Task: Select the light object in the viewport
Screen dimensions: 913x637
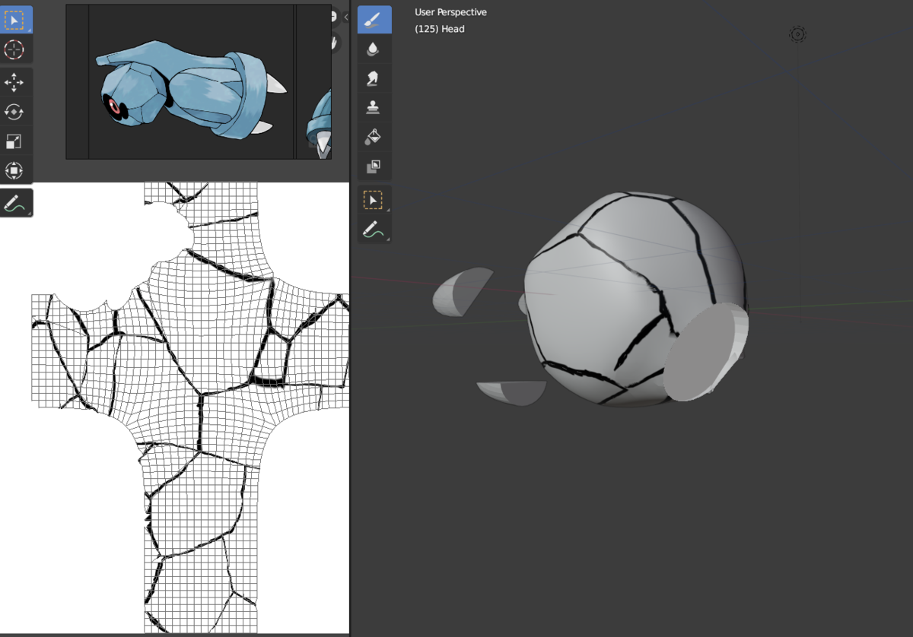Action: 797,34
